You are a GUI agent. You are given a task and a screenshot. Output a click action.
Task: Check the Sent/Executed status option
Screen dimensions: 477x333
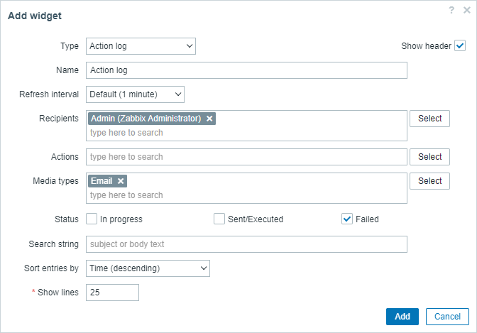pos(219,219)
